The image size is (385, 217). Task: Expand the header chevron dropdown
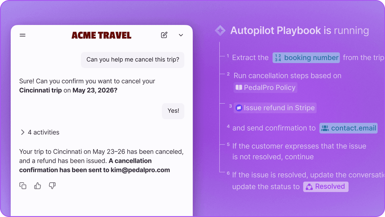(181, 35)
